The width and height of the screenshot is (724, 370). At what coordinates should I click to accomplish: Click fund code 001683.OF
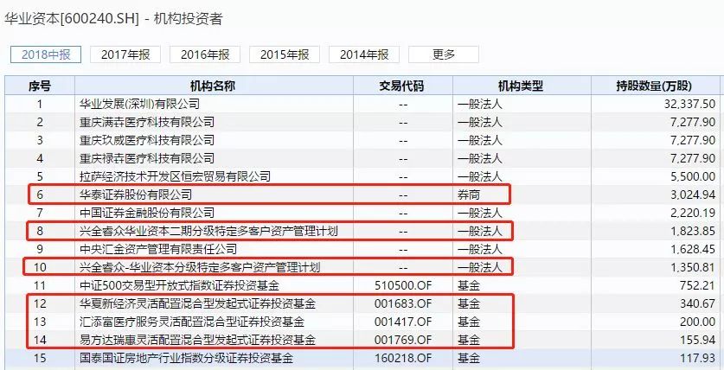click(403, 303)
